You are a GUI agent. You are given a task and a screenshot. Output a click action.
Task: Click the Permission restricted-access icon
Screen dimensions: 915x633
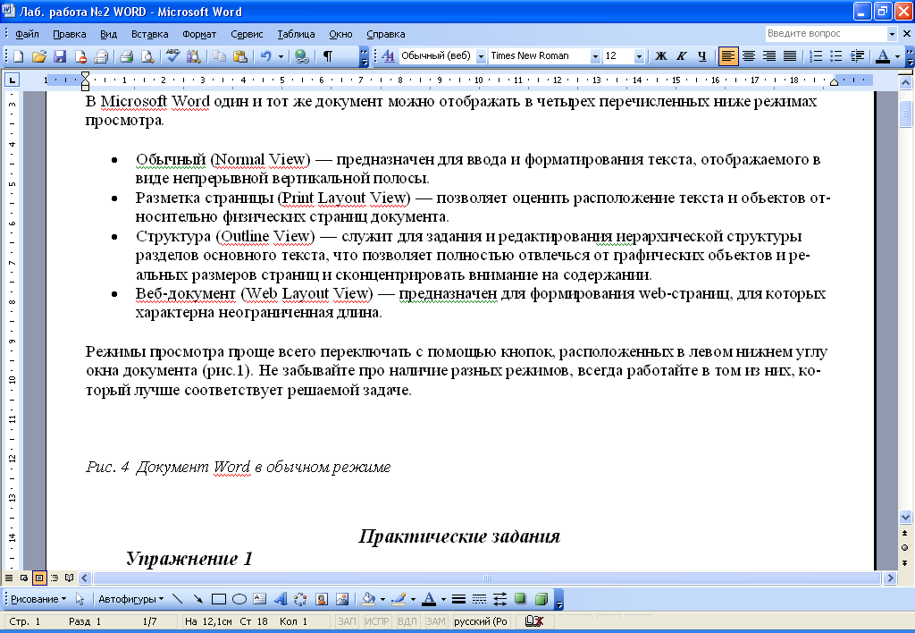[80, 56]
